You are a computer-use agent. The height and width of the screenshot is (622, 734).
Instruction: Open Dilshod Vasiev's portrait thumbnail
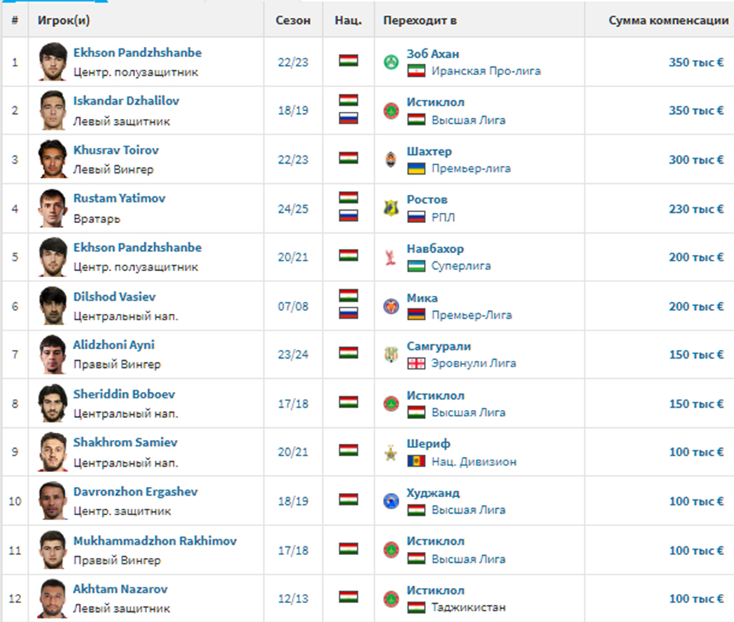[x=53, y=306]
